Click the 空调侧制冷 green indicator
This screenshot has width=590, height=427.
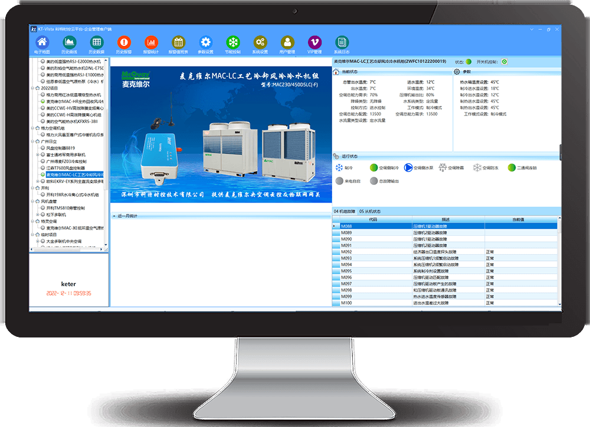point(373,167)
